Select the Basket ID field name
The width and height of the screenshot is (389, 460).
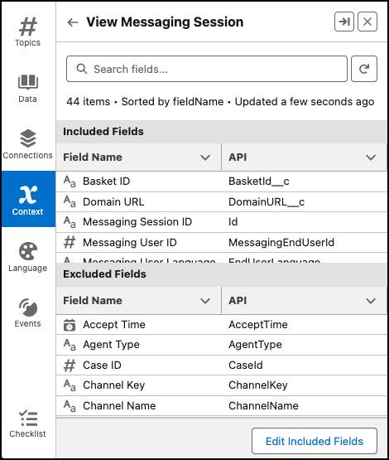(106, 182)
